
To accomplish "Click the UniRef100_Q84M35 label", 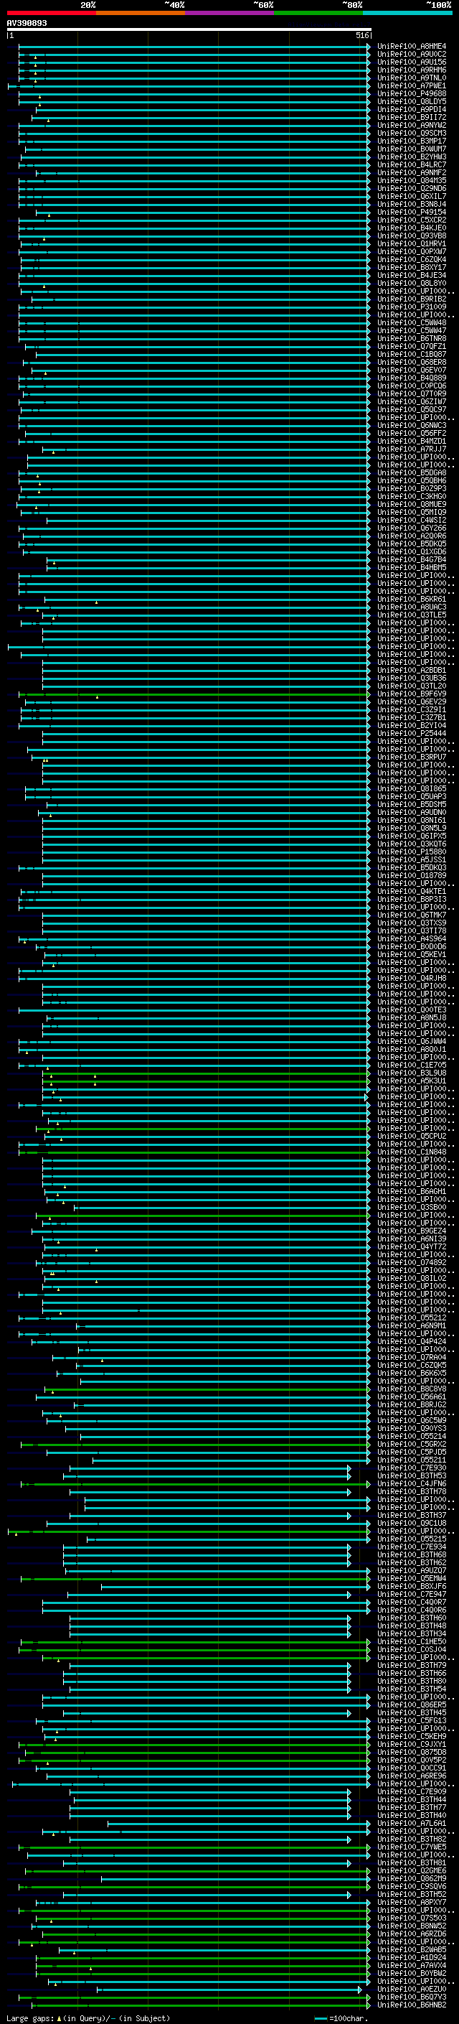I will 412,181.
